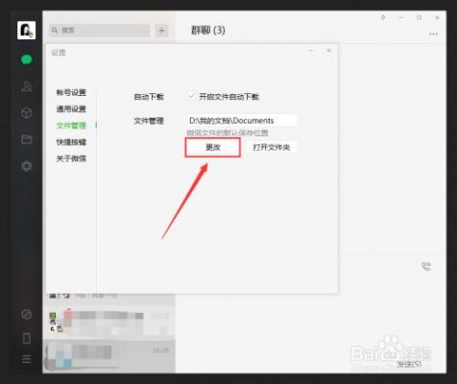The height and width of the screenshot is (384, 457).
Task: Select 通用设置 settings tab
Action: click(x=71, y=109)
